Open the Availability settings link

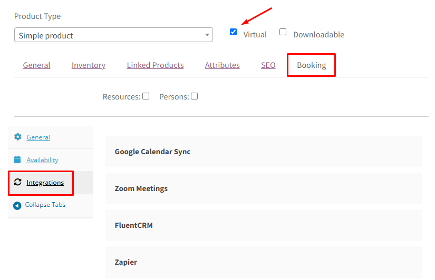click(43, 160)
